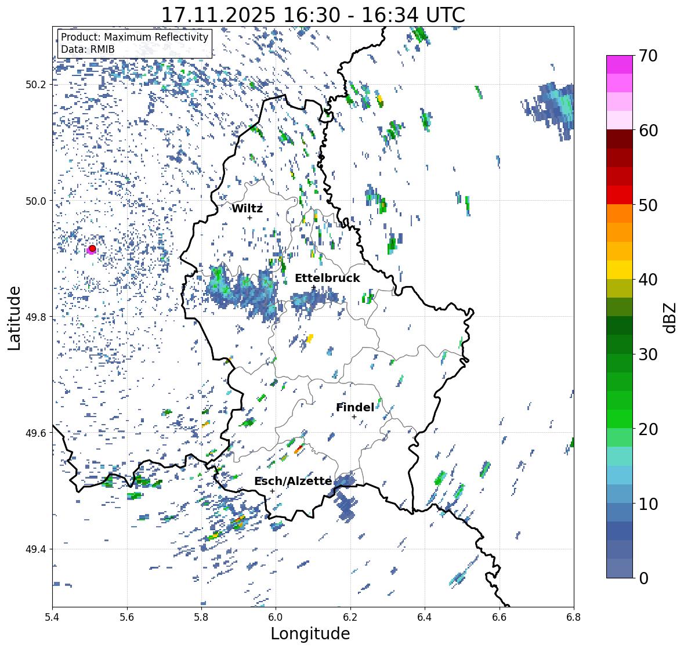Viewport: 684px width, 648px height.
Task: Click the Findel station label
Action: tap(355, 407)
